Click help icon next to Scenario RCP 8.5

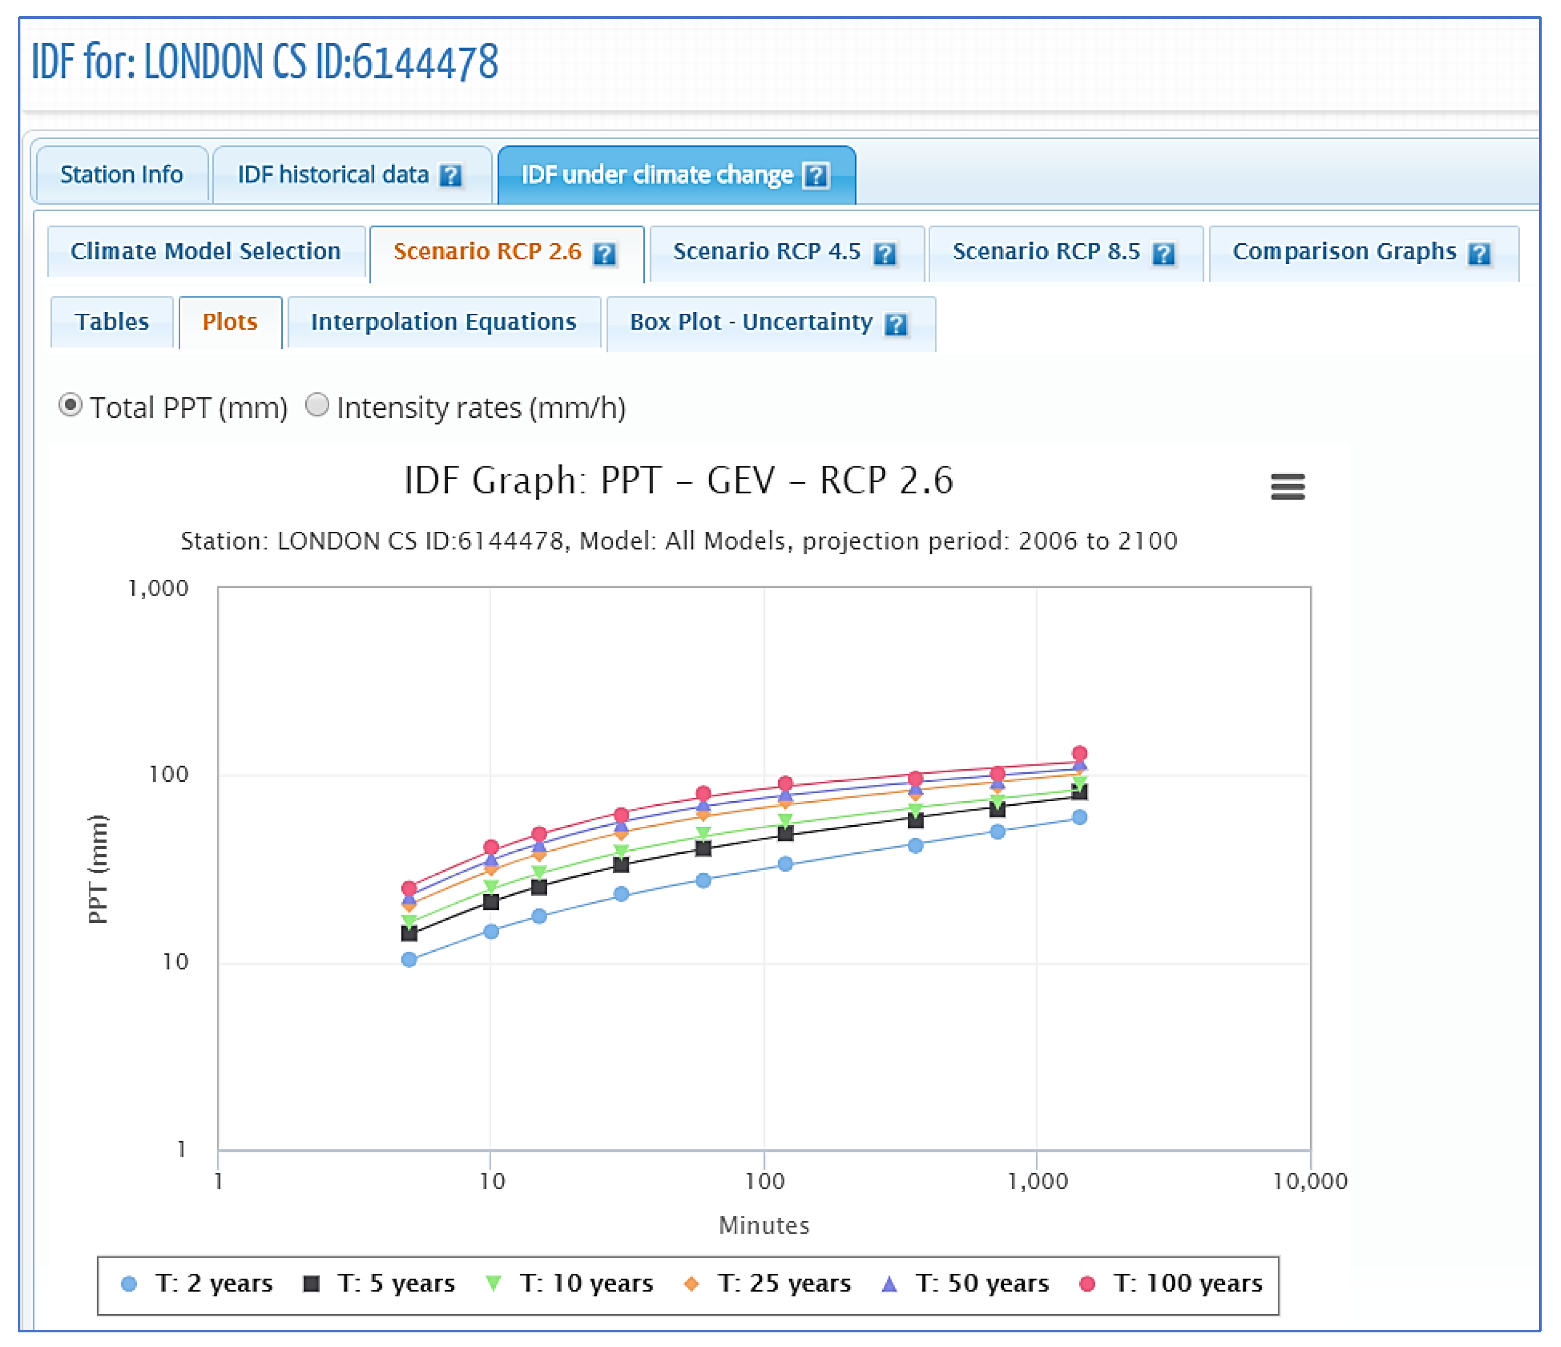(x=1164, y=253)
